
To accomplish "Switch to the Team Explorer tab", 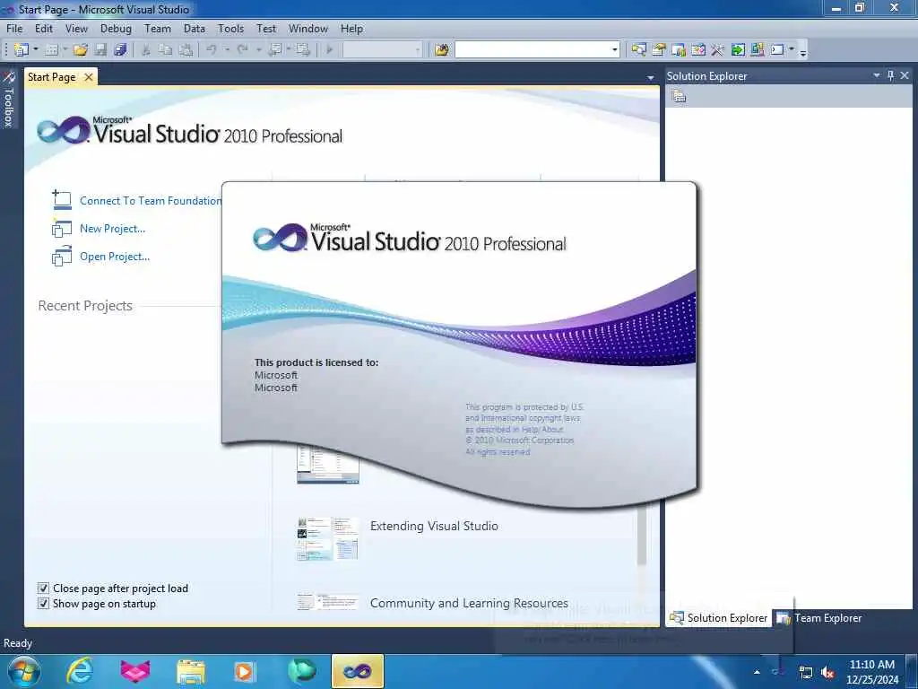I will coord(819,617).
